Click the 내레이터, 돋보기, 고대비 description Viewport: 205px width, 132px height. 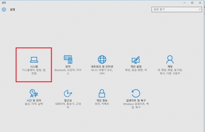[x=68, y=105]
